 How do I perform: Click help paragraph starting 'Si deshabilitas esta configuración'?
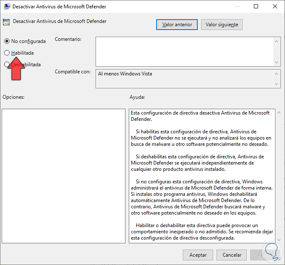tap(197, 163)
